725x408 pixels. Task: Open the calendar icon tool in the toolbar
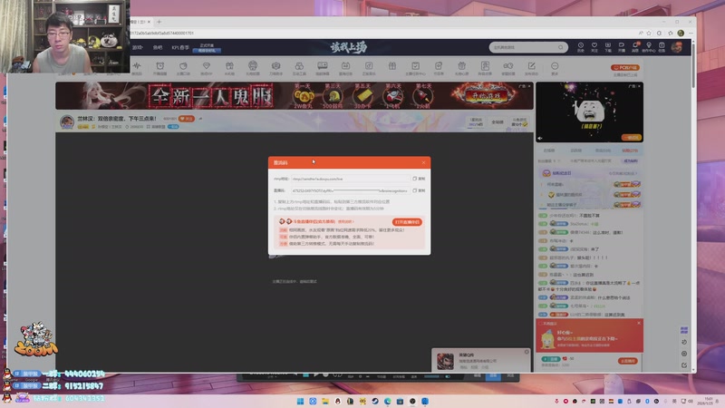[345, 65]
